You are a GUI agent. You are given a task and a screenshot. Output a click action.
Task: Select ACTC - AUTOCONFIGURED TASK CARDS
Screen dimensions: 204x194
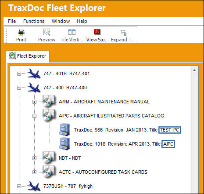click(103, 172)
